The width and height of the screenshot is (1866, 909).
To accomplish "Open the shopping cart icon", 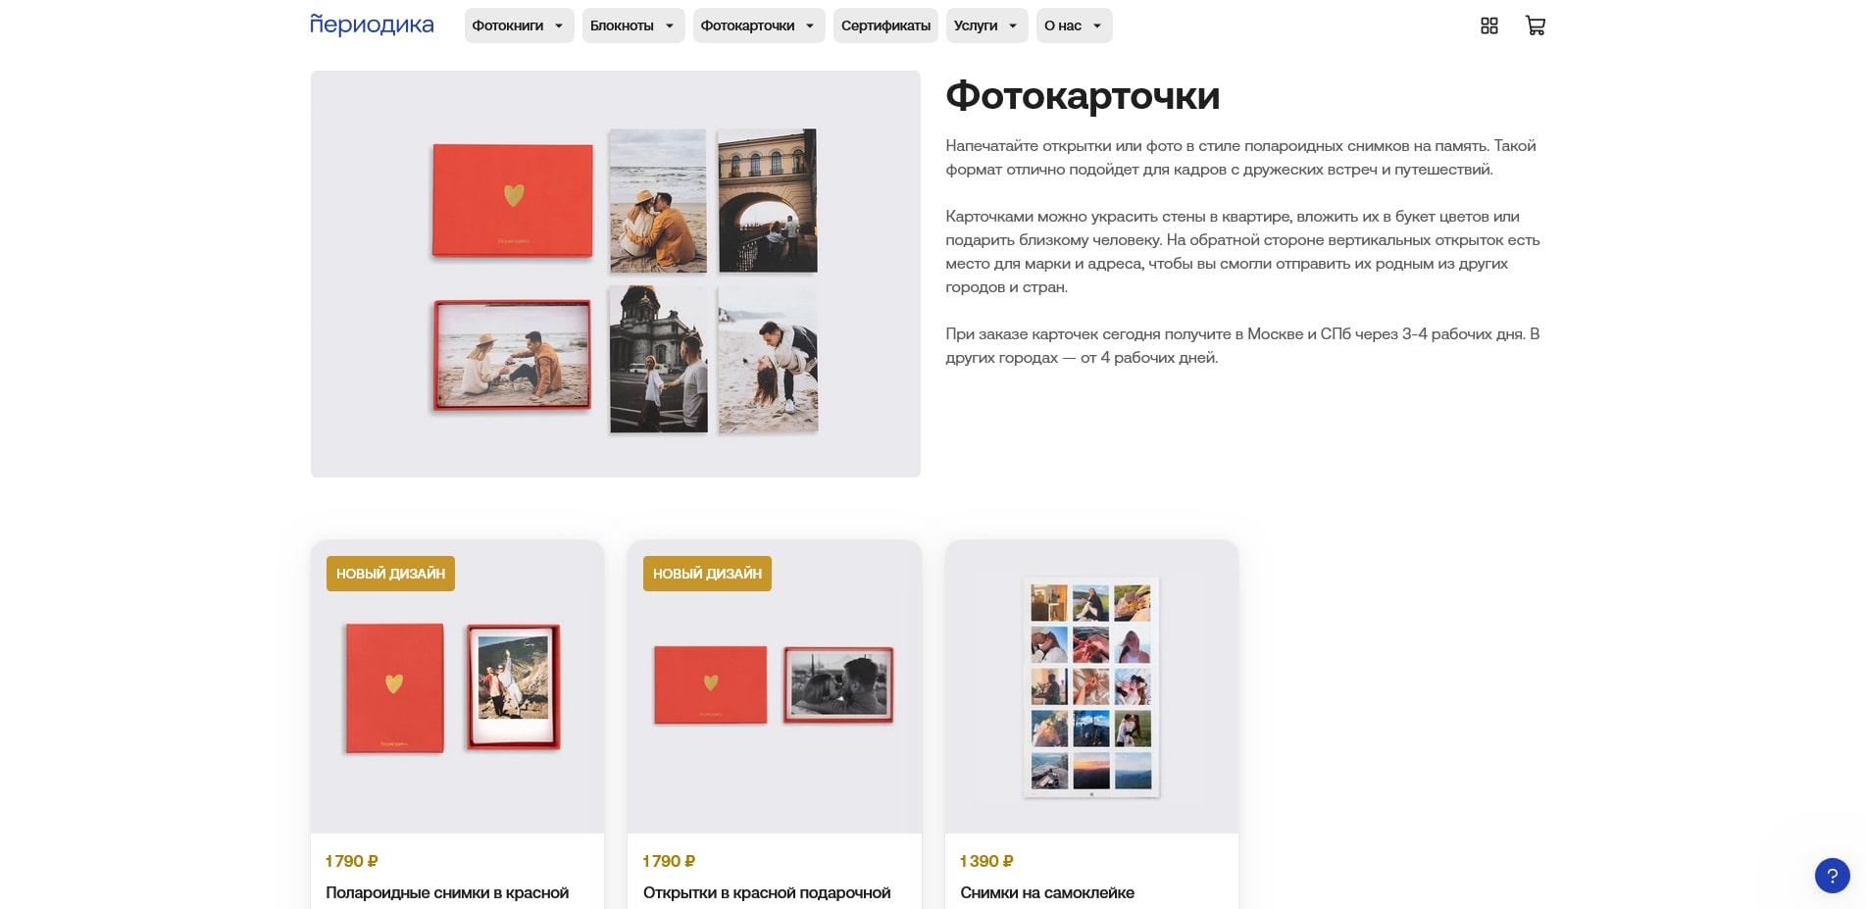I will pyautogui.click(x=1536, y=25).
